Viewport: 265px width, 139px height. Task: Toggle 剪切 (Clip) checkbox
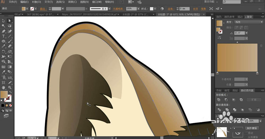pos(246,133)
